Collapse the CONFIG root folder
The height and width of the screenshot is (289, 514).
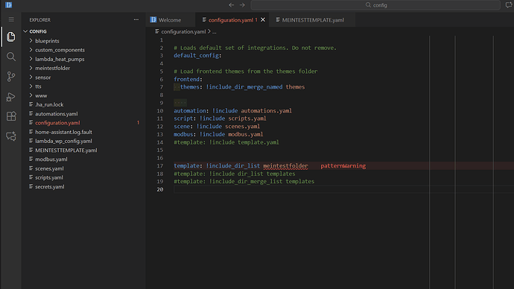25,31
